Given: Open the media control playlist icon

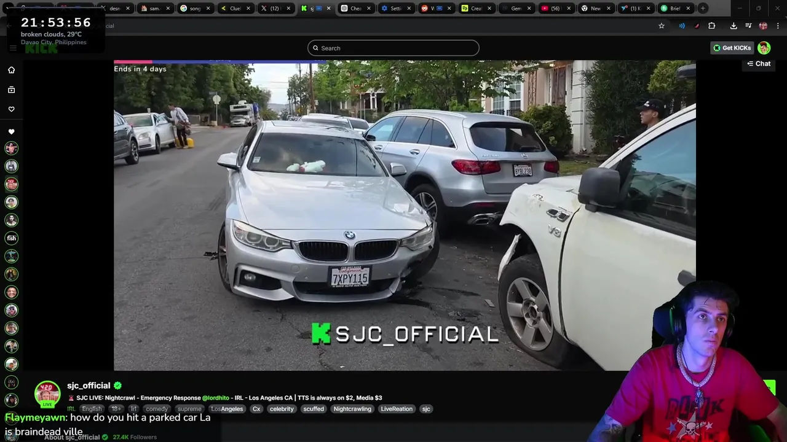Looking at the screenshot, I should coord(748,26).
